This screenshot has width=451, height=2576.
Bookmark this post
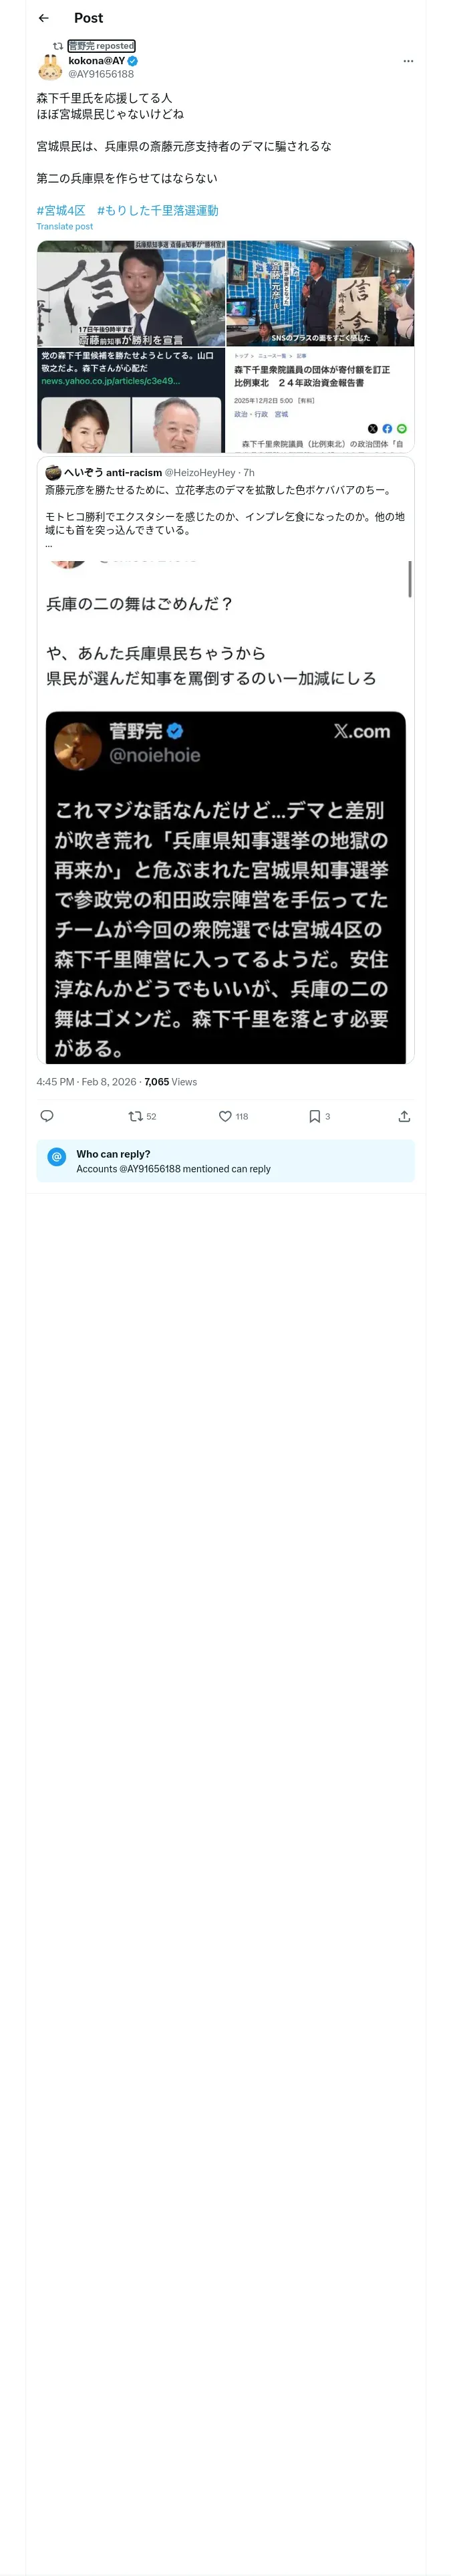(314, 1116)
